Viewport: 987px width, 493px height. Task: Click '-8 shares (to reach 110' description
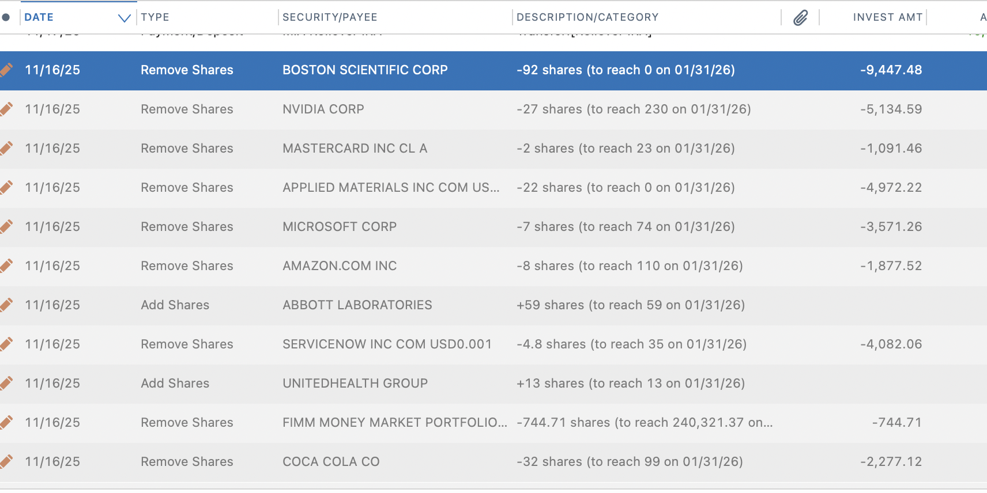click(630, 266)
